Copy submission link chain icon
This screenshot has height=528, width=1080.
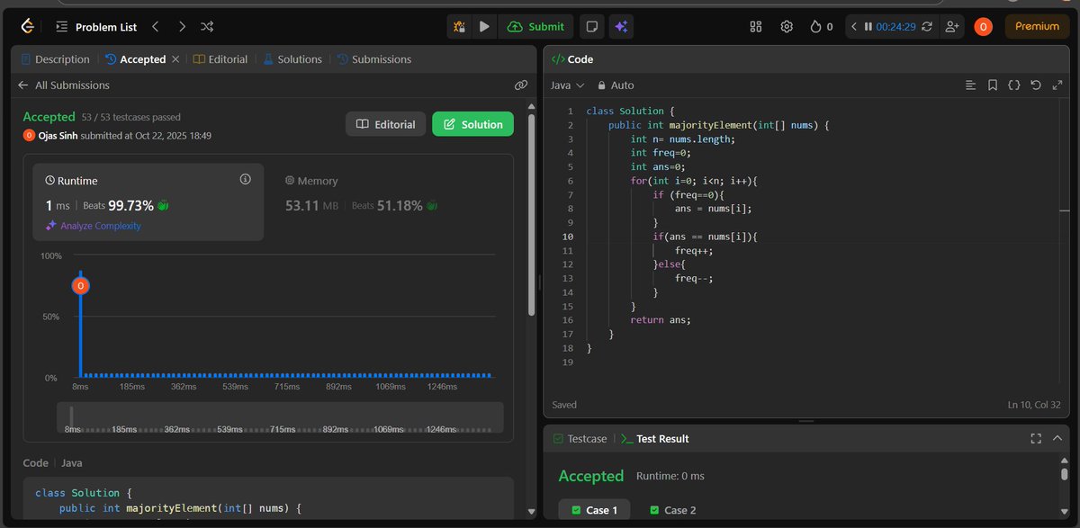click(520, 85)
